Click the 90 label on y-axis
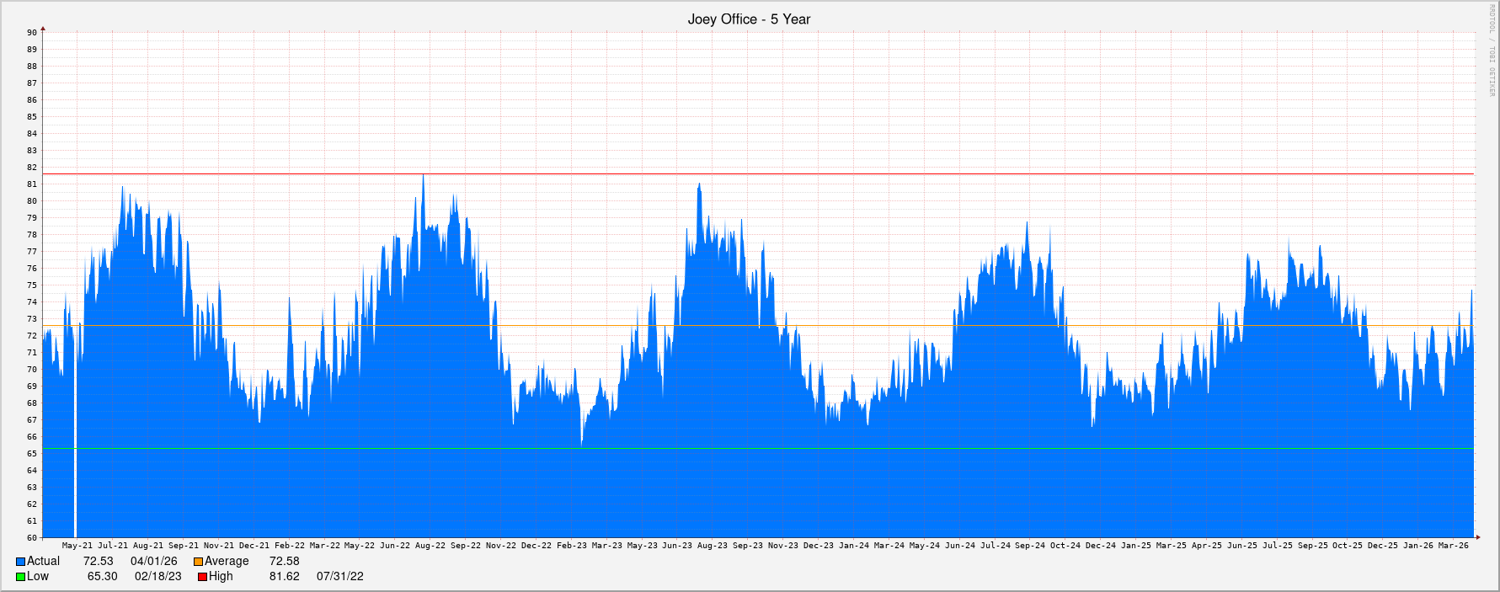 tap(32, 33)
